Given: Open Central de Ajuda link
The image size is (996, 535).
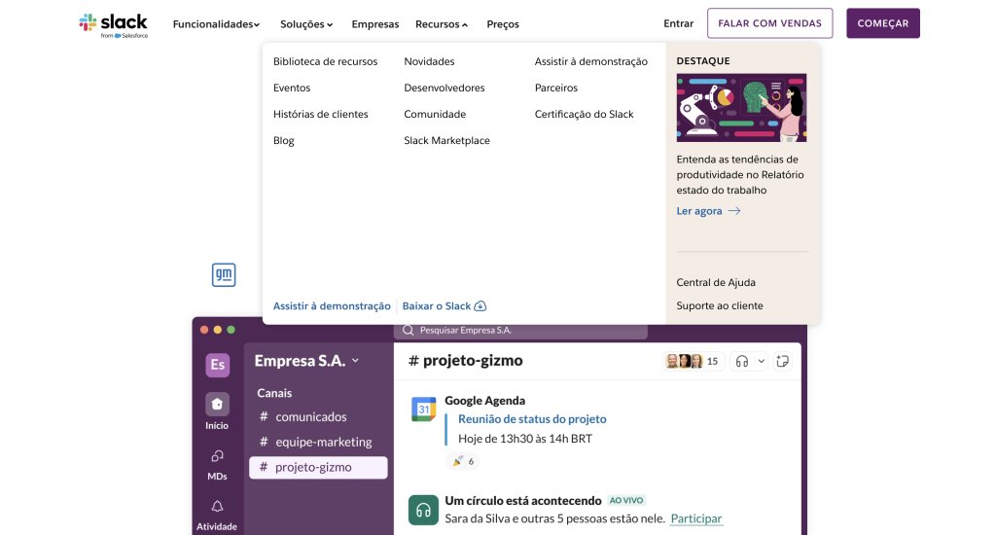Looking at the screenshot, I should coord(716,282).
